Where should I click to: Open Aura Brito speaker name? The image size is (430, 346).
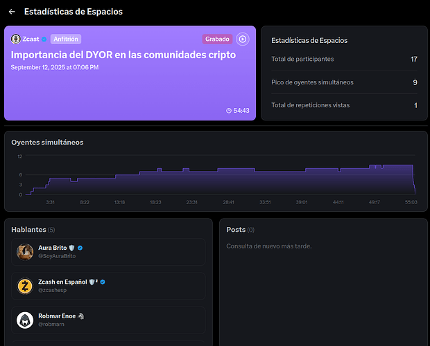pos(53,248)
